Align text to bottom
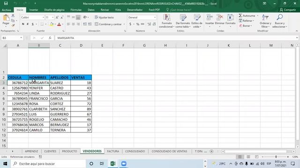Viewport: 300px width, 168px height. coord(78,18)
